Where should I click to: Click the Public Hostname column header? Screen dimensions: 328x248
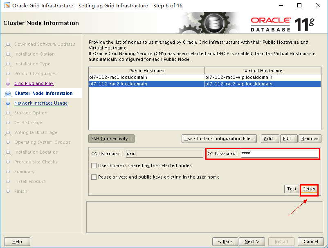coord(147,71)
